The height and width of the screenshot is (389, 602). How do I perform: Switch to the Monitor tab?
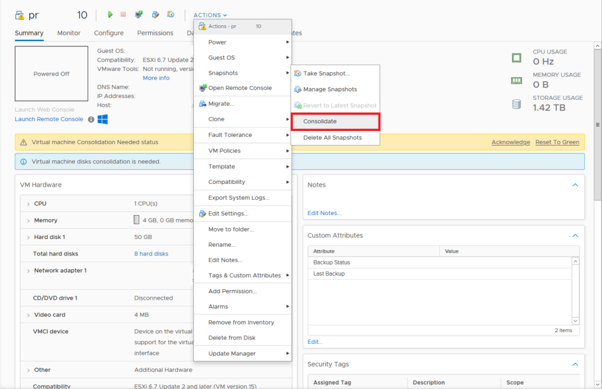[69, 33]
